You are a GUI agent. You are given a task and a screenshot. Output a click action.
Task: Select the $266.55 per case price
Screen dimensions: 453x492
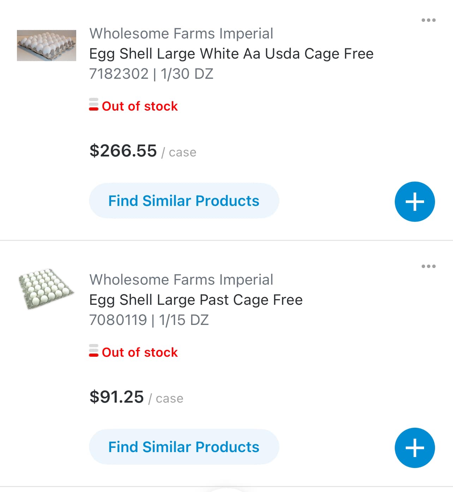point(123,151)
